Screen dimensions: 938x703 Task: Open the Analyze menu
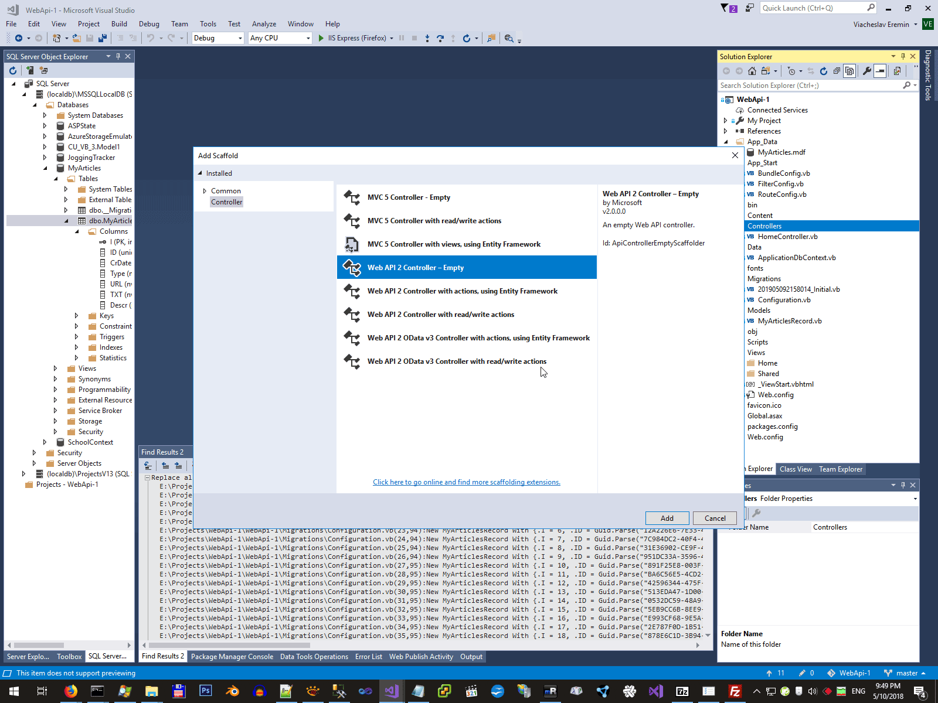pos(264,24)
